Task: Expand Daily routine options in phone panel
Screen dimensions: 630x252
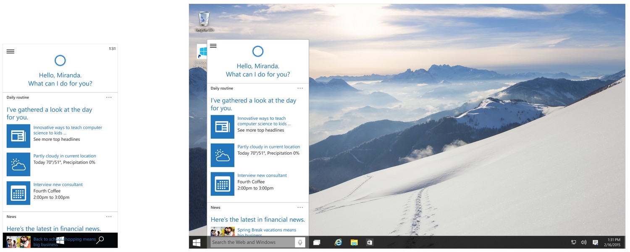Action: click(x=109, y=97)
